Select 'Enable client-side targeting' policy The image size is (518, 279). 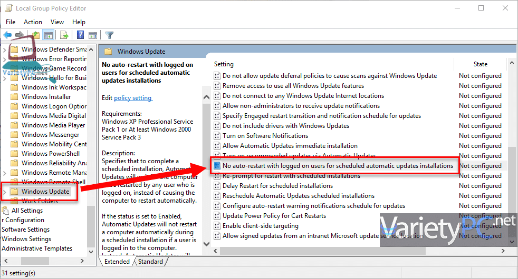(261, 226)
